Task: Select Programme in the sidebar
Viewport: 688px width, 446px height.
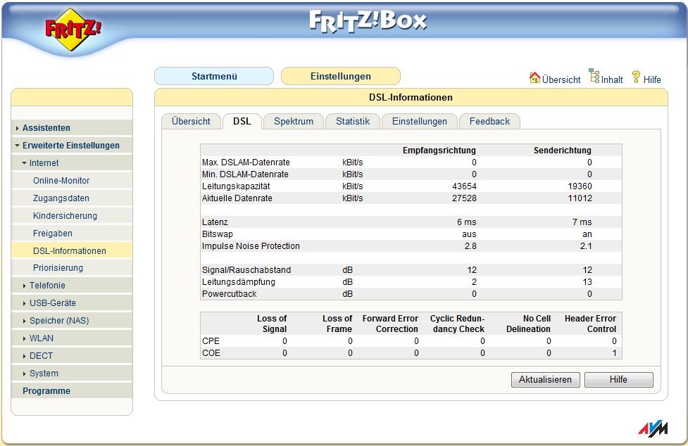Action: [46, 391]
